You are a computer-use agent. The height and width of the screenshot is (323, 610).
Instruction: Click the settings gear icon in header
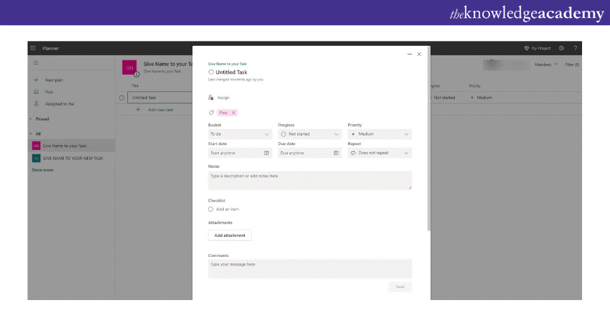click(x=561, y=48)
